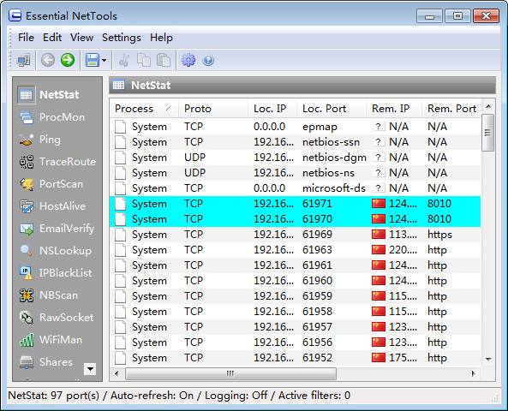Open the HostAlive tool
The width and height of the screenshot is (508, 411).
pos(53,206)
